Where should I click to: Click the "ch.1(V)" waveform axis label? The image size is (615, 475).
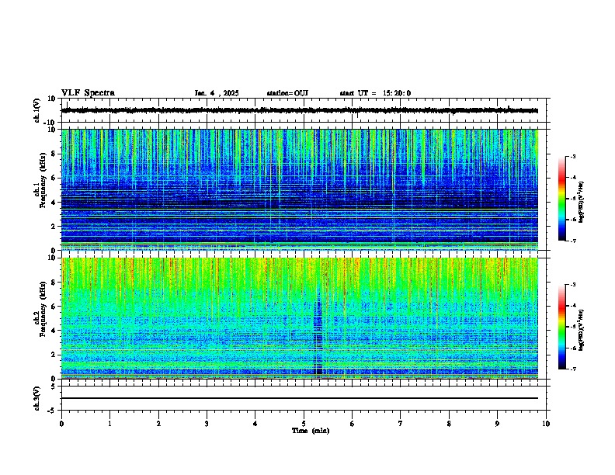(x=36, y=110)
